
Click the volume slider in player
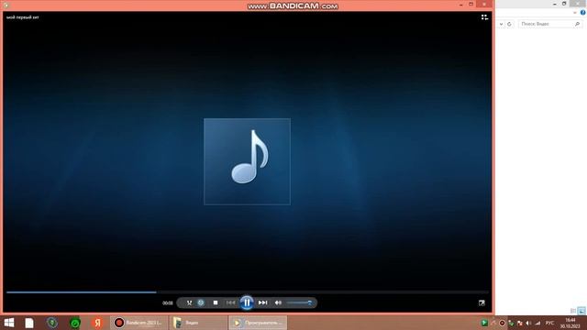300,302
